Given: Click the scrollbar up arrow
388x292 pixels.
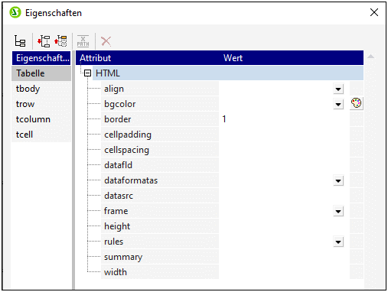Looking at the screenshot, I should (x=371, y=57).
